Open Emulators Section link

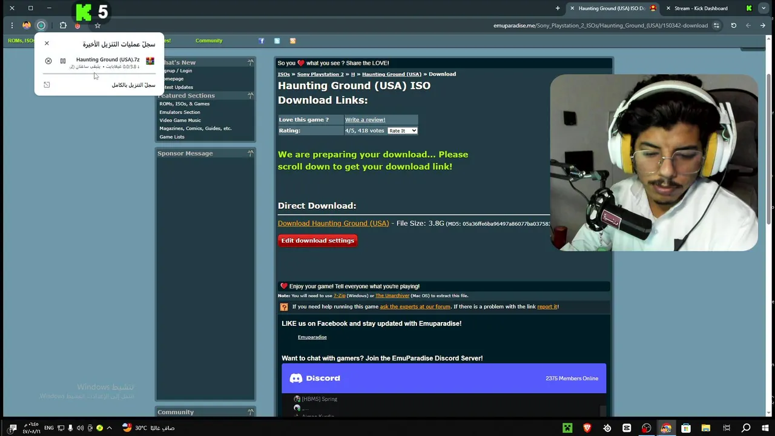179,112
